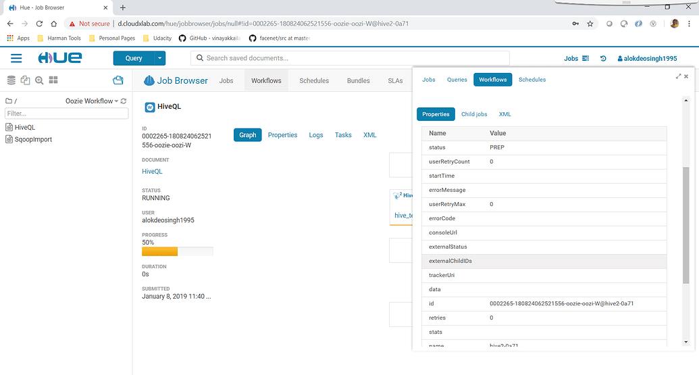Switch to the Schedules tab in Job Browser
This screenshot has height=375, width=699.
(x=314, y=80)
